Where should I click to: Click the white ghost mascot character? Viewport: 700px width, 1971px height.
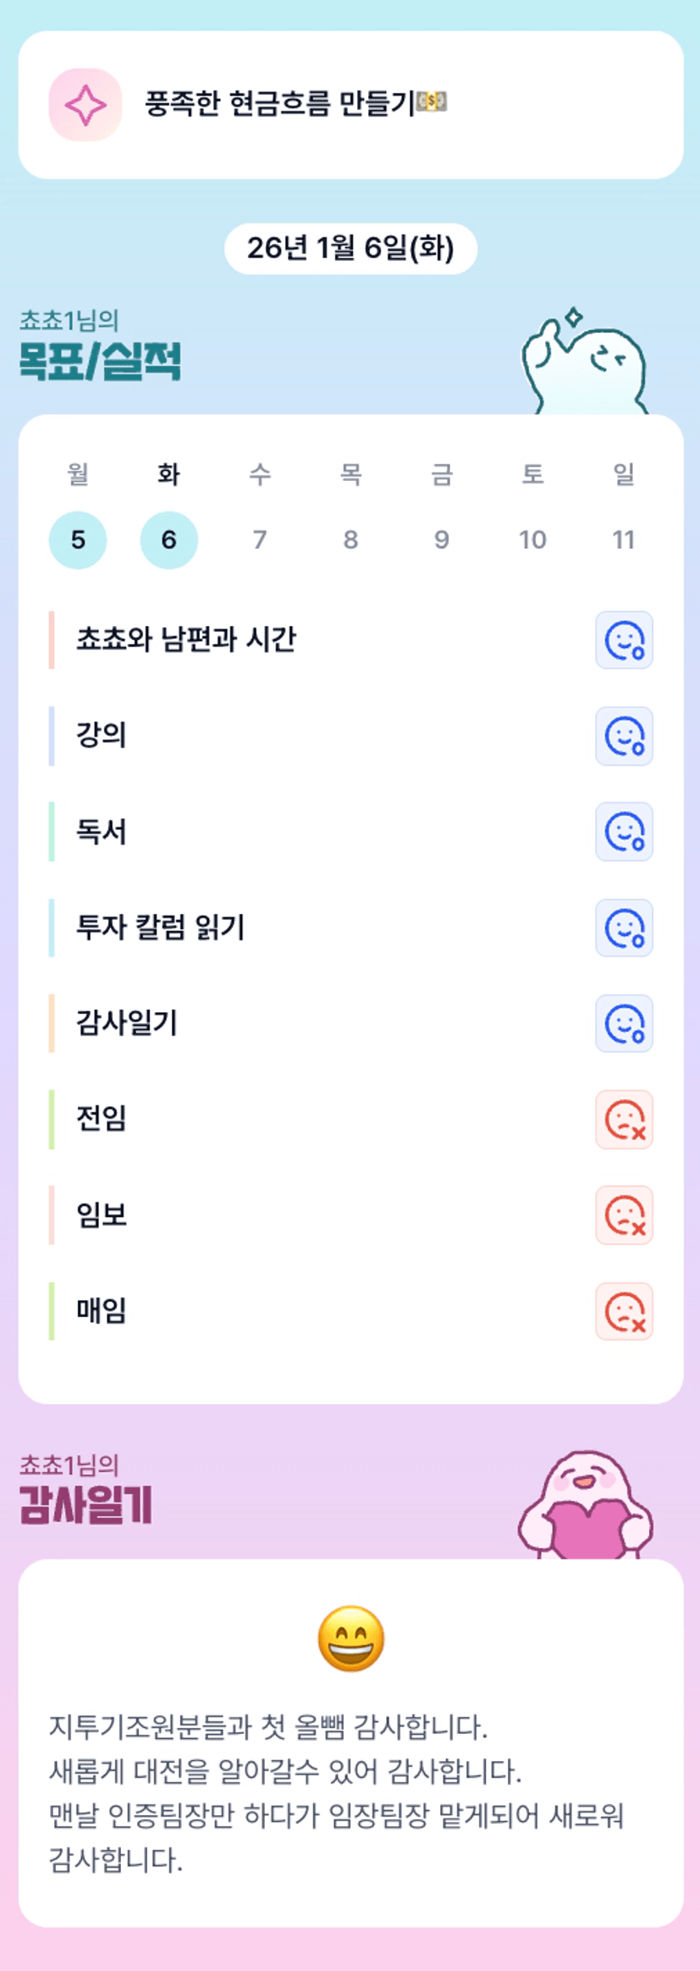(x=585, y=366)
